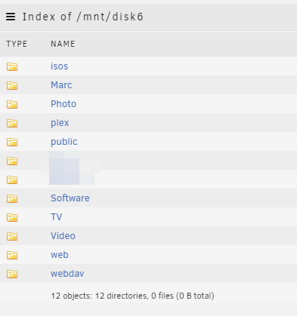Open the public folder link
This screenshot has height=316, width=297.
[x=64, y=142]
